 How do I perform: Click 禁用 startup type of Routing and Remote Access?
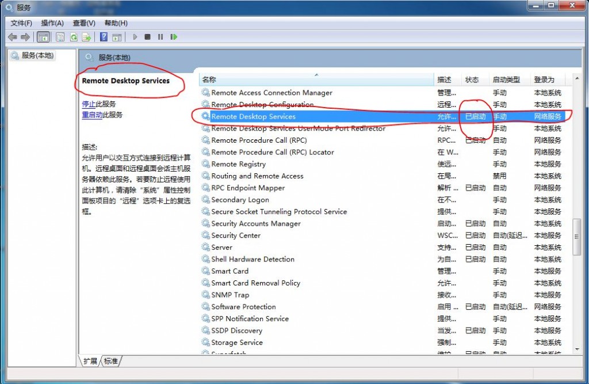(500, 176)
